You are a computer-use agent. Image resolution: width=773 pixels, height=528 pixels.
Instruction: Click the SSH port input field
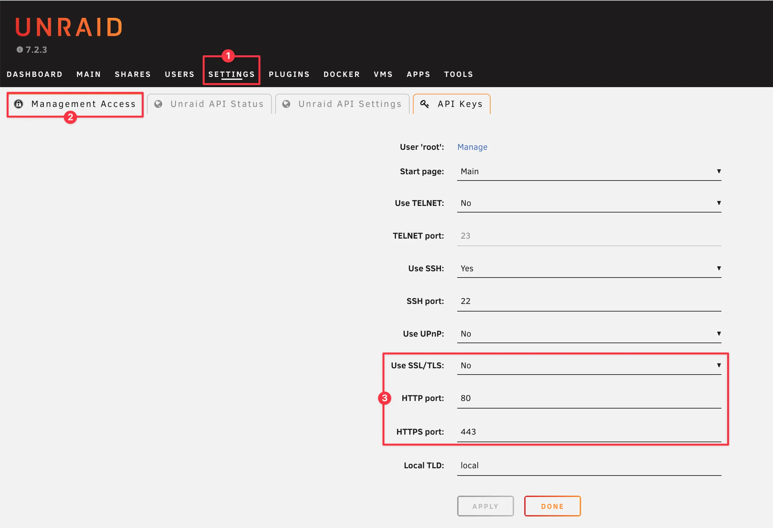pos(589,301)
